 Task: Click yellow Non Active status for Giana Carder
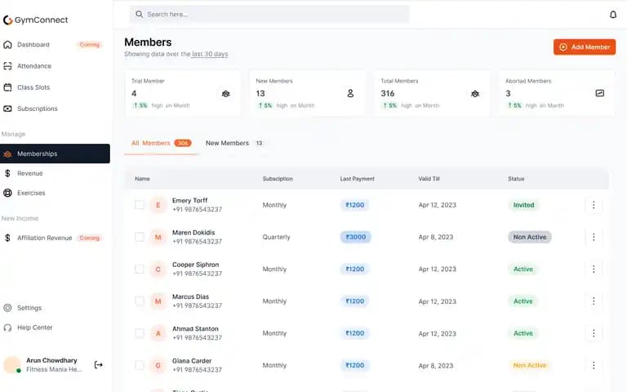coord(529,365)
